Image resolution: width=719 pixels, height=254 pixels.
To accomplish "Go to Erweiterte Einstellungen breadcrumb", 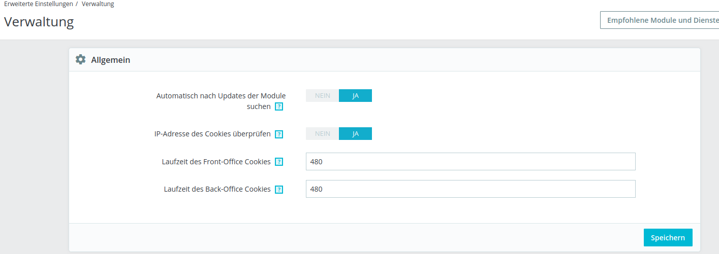I will point(38,4).
